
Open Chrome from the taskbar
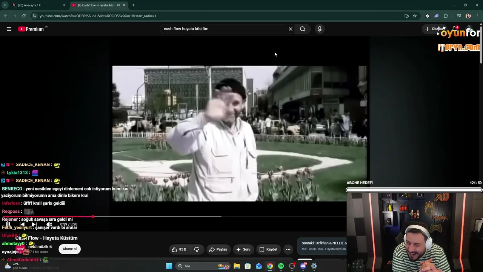(270, 266)
